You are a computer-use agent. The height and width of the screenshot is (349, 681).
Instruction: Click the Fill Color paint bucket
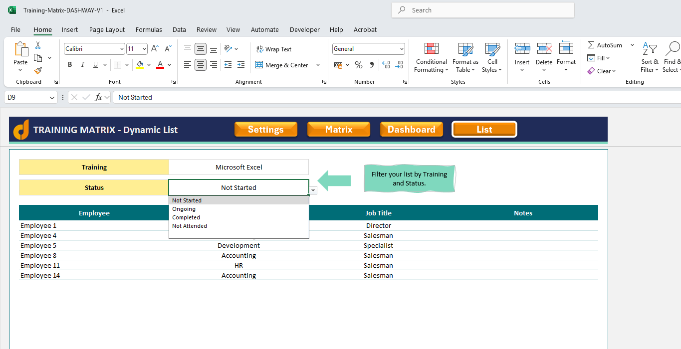(140, 65)
